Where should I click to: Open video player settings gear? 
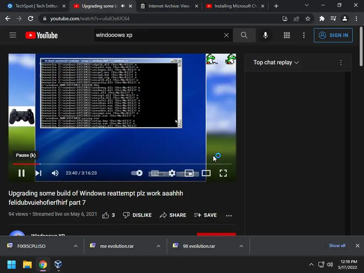click(x=172, y=173)
